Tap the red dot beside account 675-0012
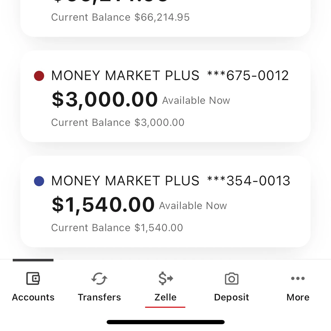Screen dimensions: 331x331 point(39,76)
